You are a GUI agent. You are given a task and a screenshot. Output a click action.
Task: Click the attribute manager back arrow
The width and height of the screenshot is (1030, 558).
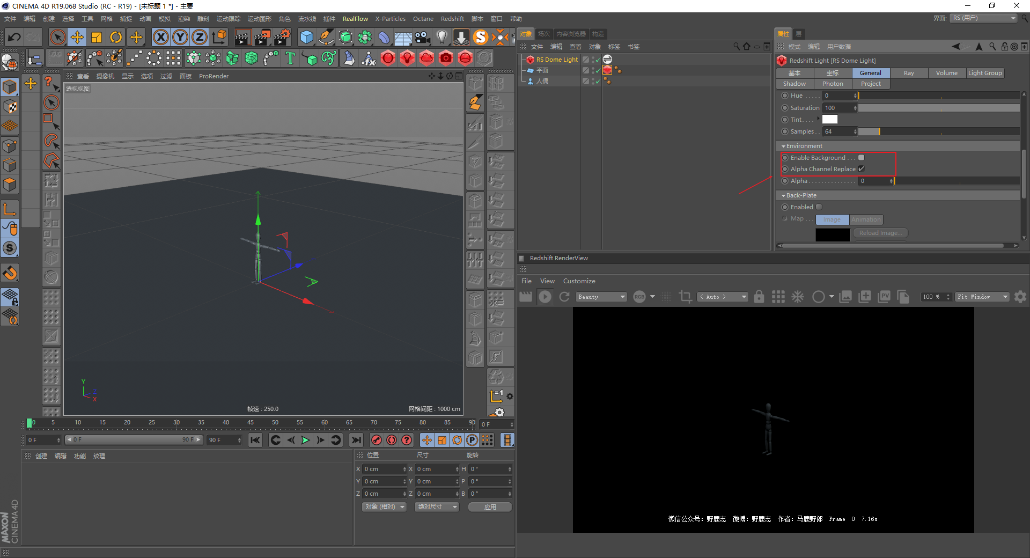tap(957, 47)
